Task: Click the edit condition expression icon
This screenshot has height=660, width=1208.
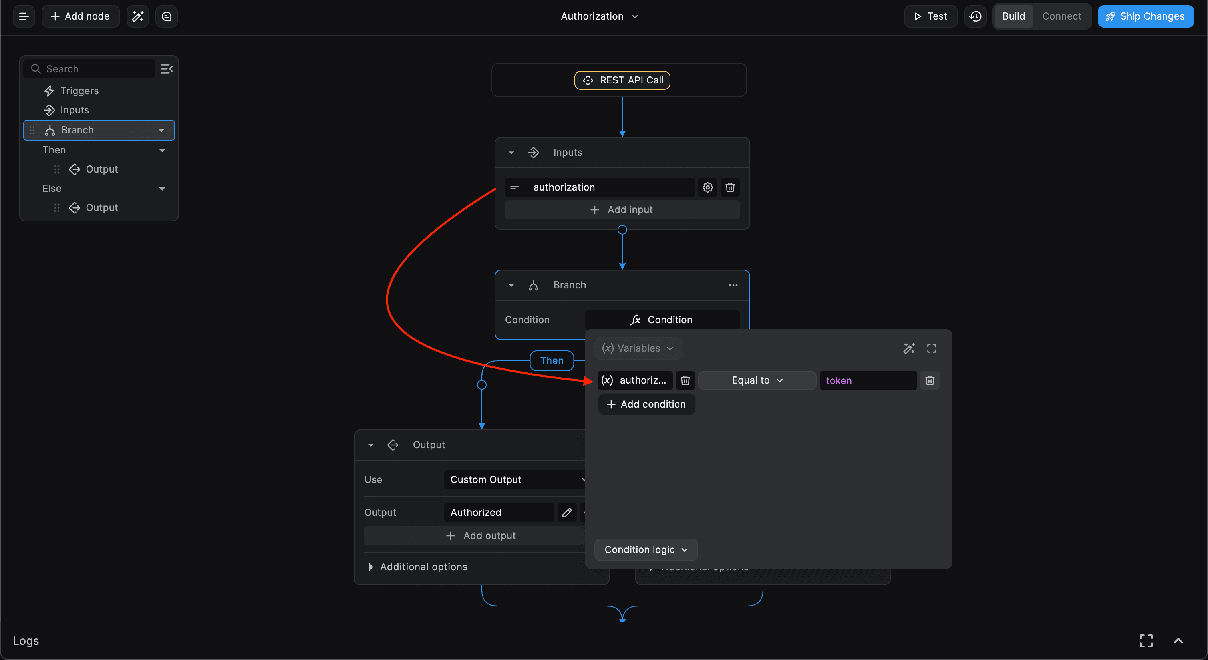Action: tap(908, 349)
